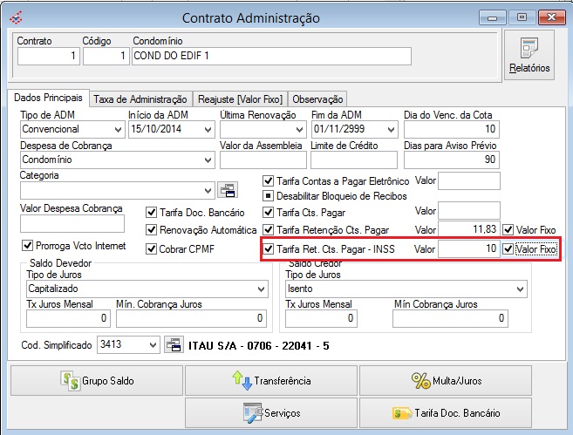Toggle the Cobrar CPMF checkbox

tap(151, 248)
